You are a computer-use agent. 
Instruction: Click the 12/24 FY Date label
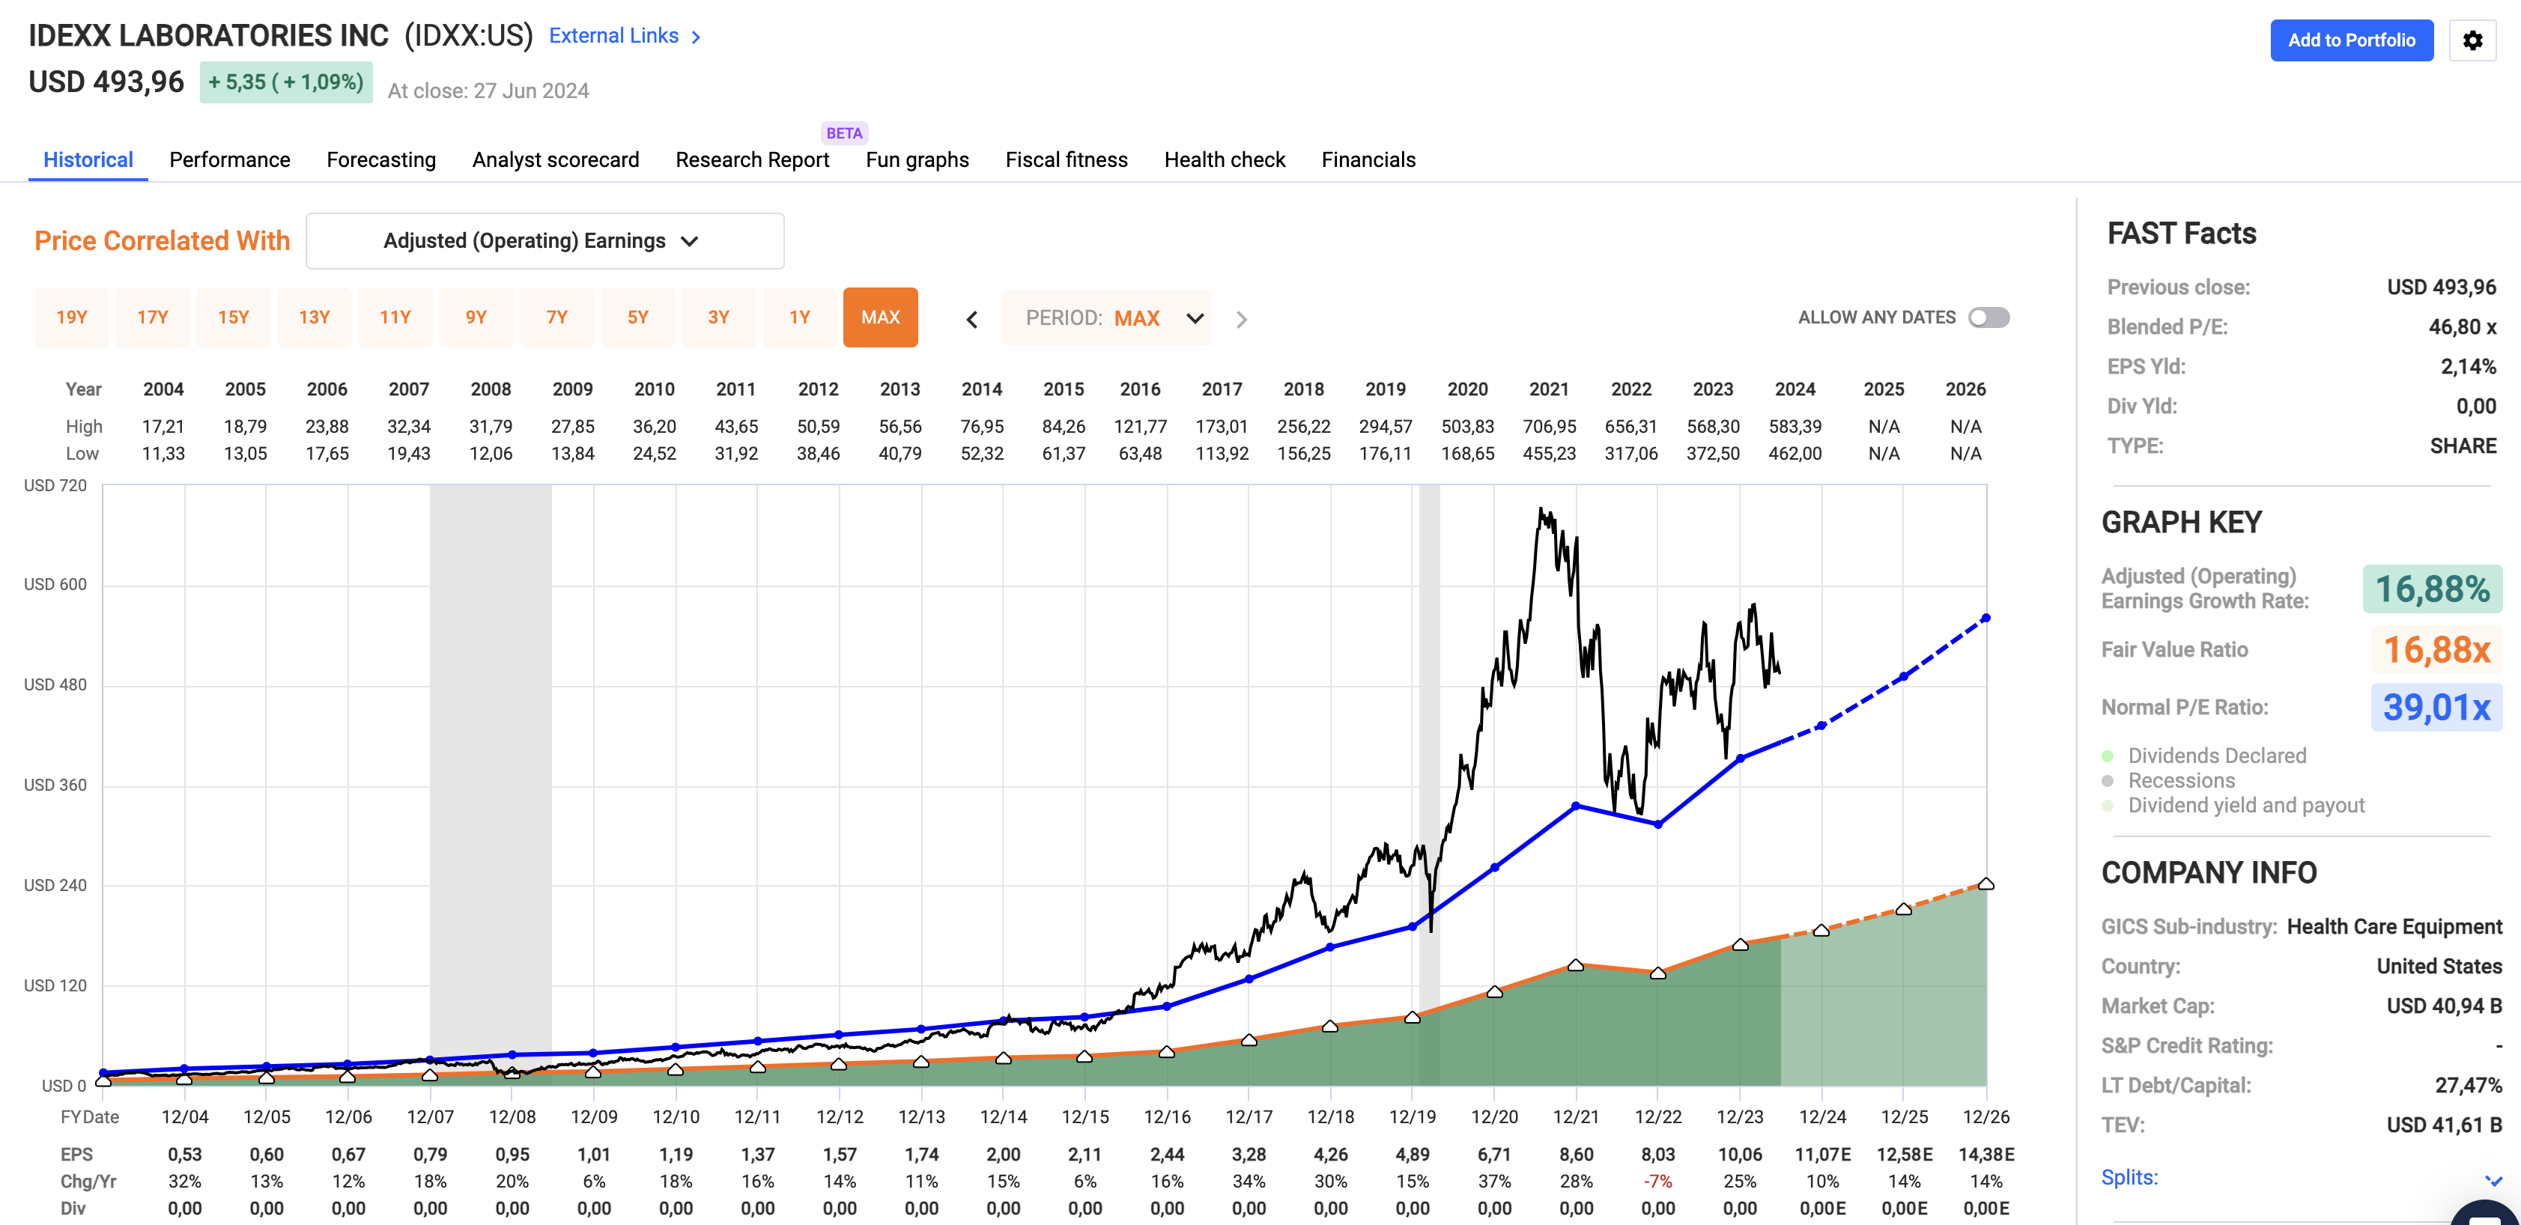point(1822,1116)
